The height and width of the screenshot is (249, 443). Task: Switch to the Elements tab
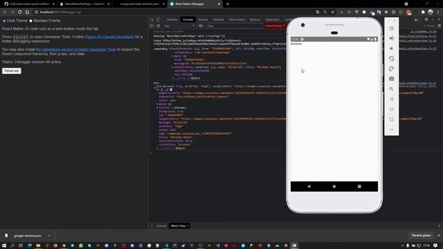172,19
